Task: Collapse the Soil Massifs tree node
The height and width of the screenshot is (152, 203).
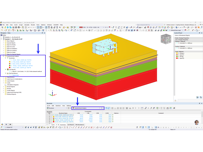Action: click(6, 70)
